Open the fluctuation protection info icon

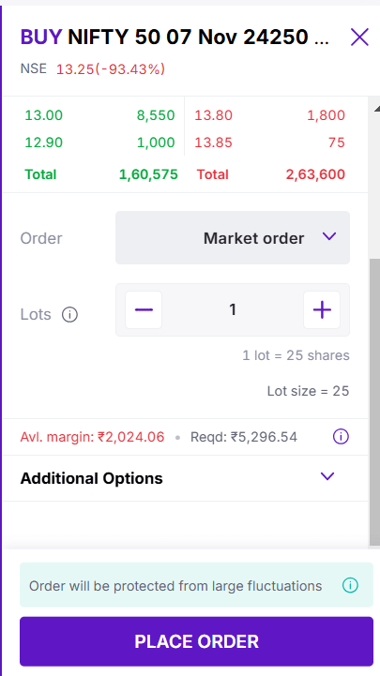click(x=350, y=585)
